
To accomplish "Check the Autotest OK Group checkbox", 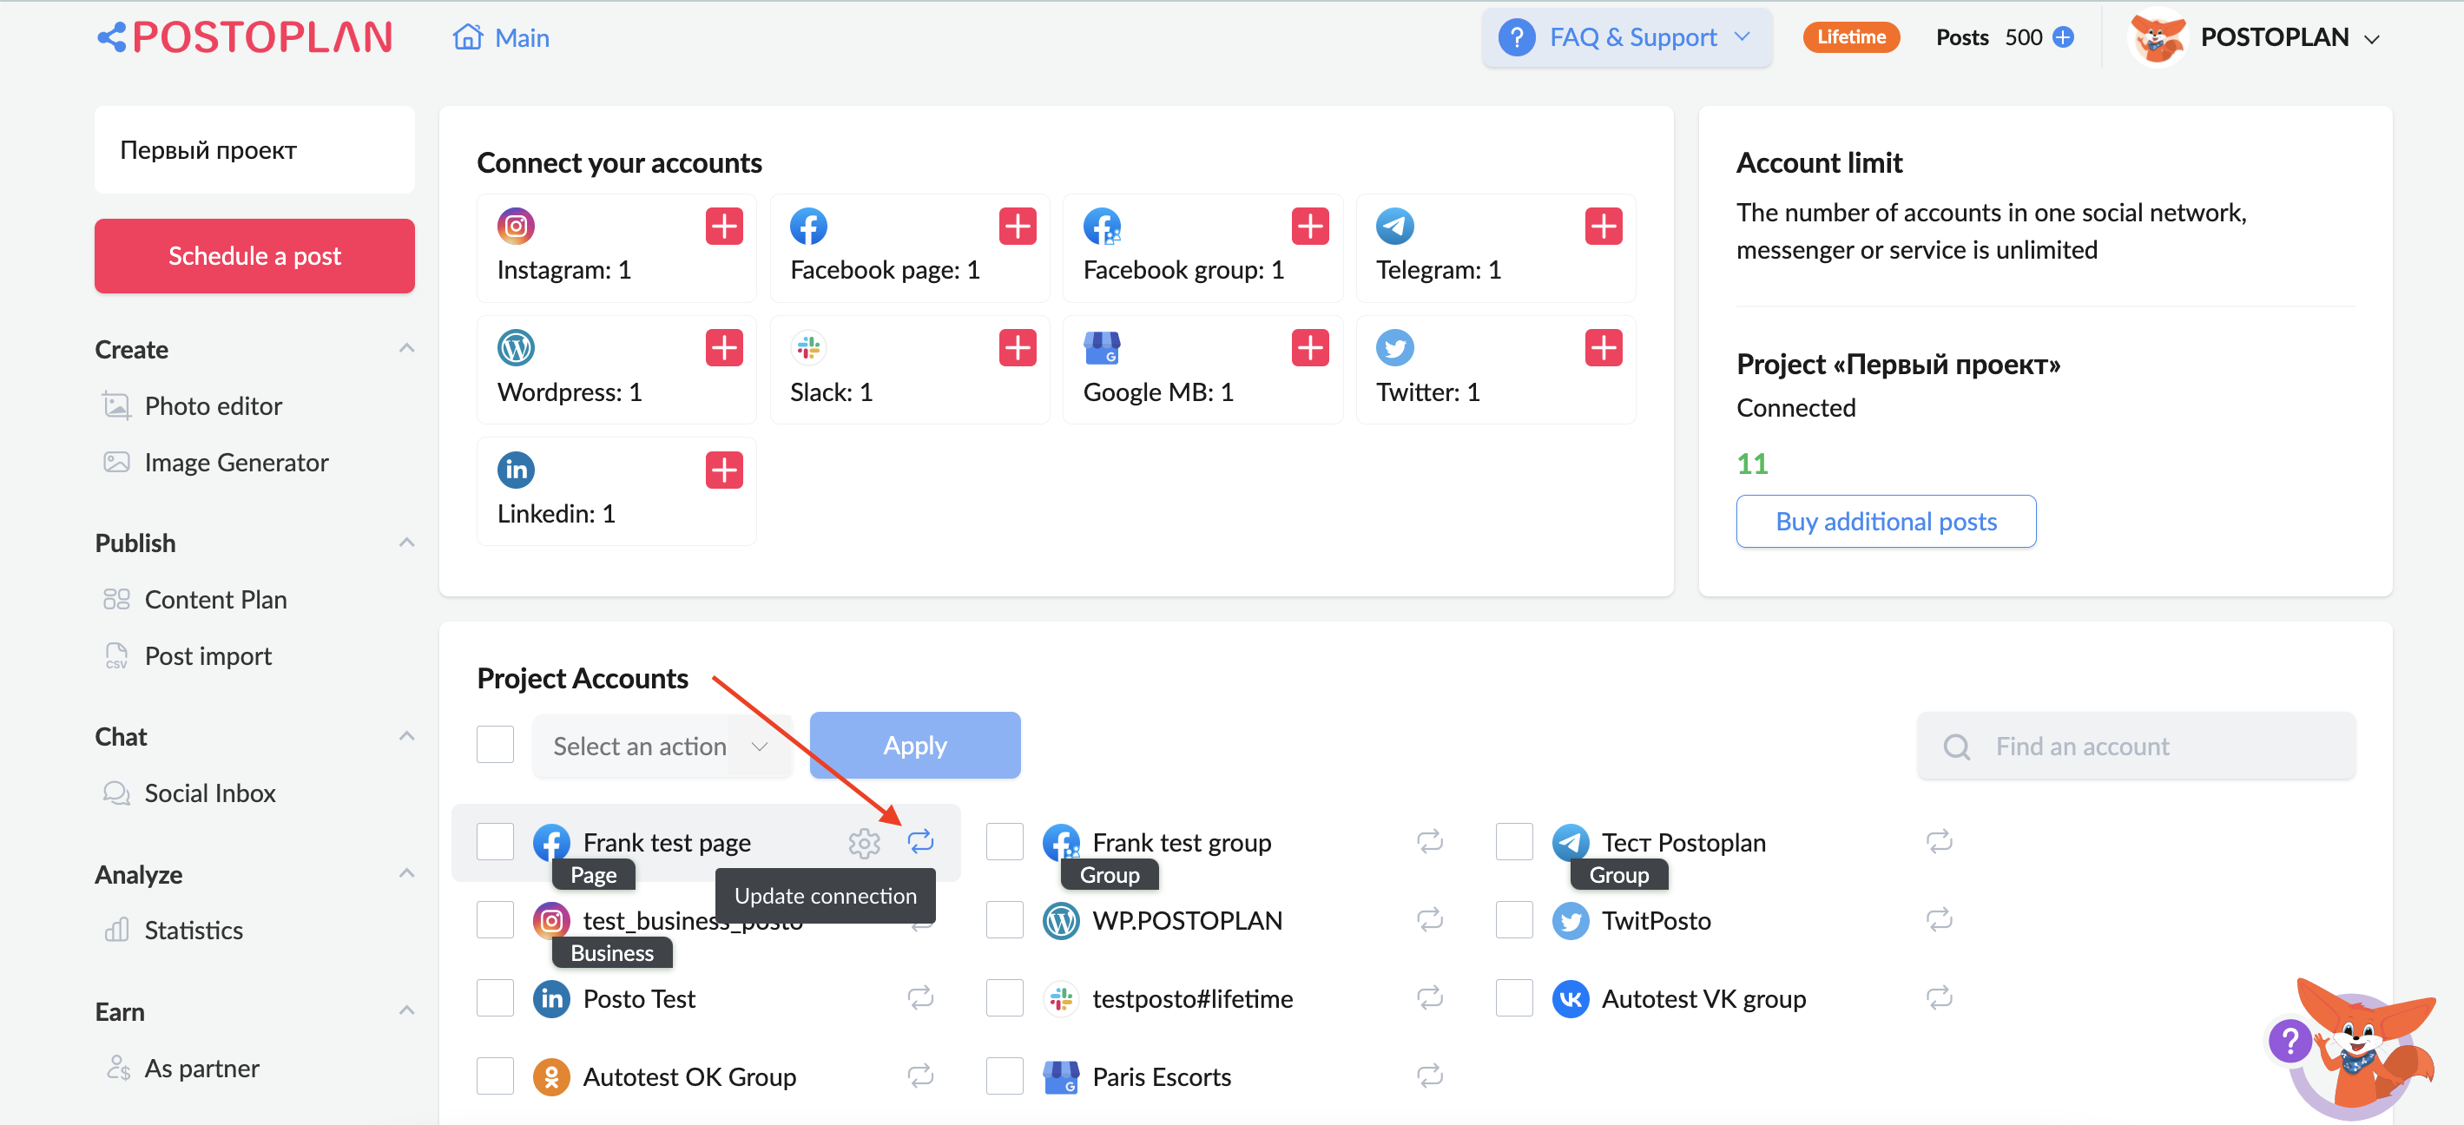I will tap(495, 1076).
